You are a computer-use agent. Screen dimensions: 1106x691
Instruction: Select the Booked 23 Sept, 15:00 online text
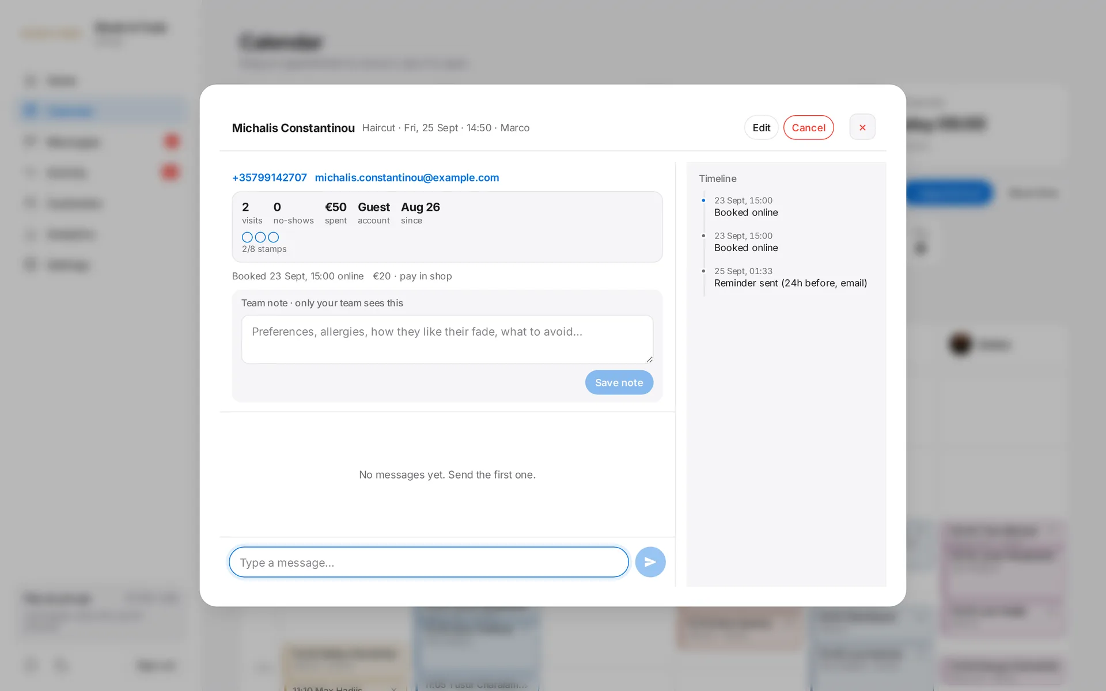coord(298,276)
